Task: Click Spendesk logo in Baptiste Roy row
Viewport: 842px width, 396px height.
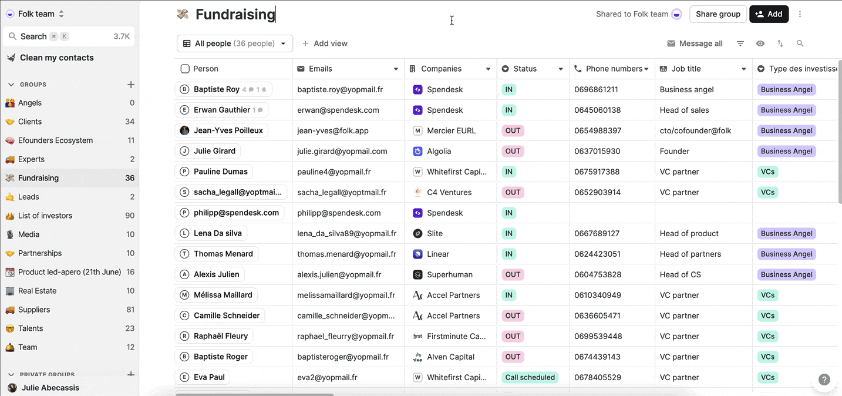Action: [x=417, y=89]
